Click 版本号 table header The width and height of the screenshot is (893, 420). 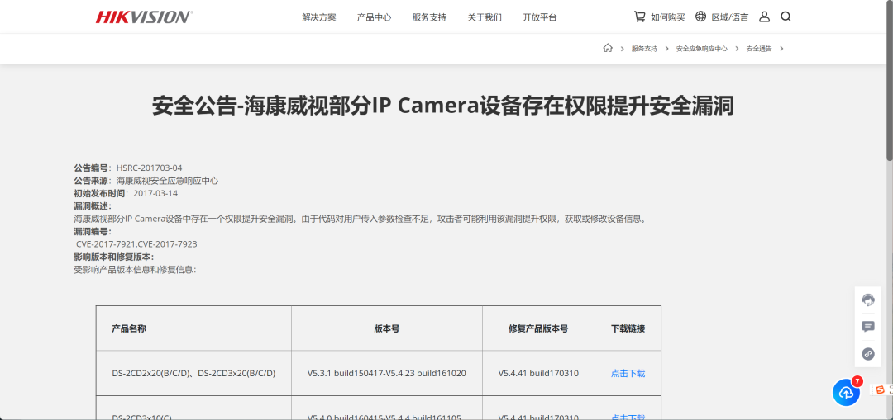click(387, 328)
